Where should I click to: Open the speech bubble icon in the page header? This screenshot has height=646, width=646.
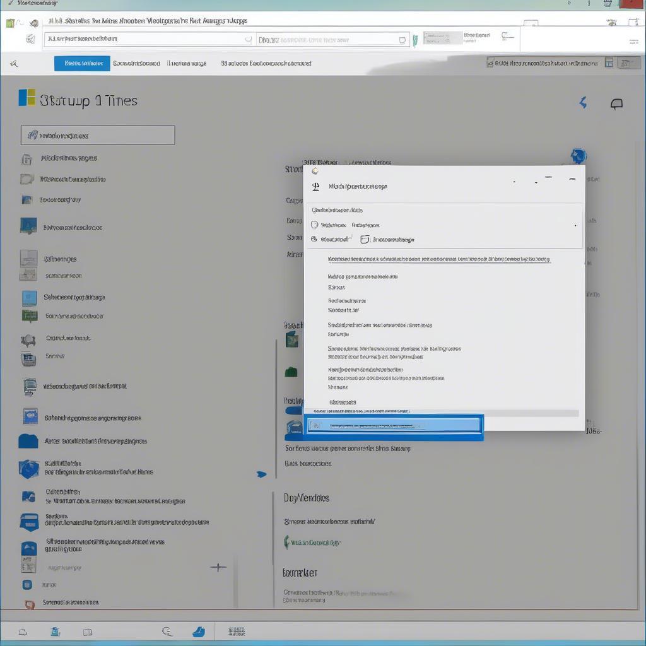(616, 104)
